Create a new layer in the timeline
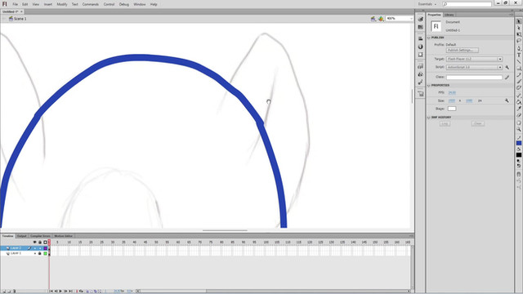Viewport: 523px width, 294px height. click(x=4, y=291)
